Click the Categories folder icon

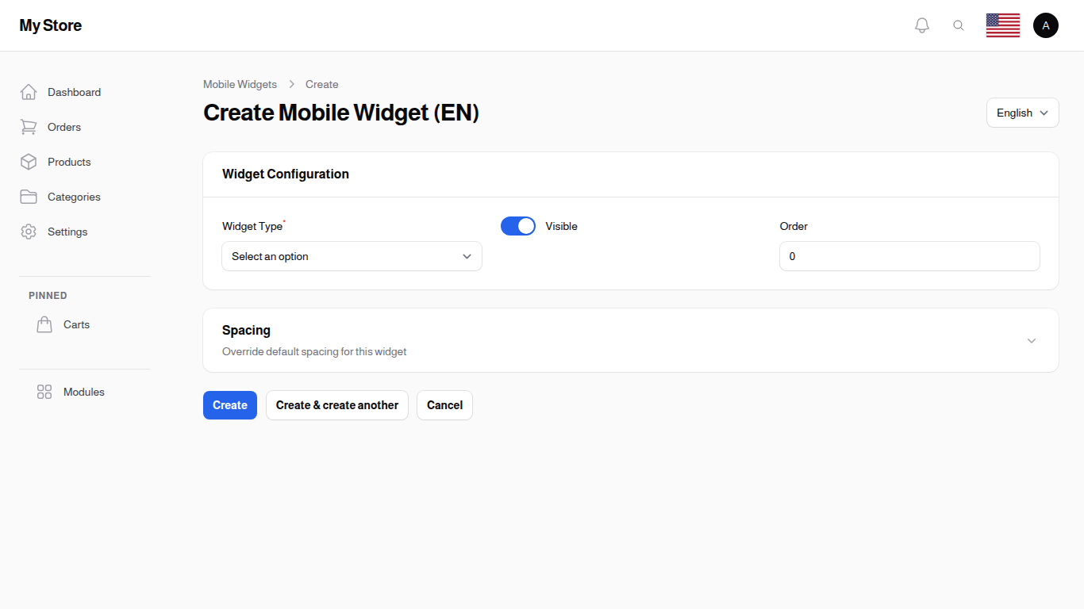click(x=29, y=197)
